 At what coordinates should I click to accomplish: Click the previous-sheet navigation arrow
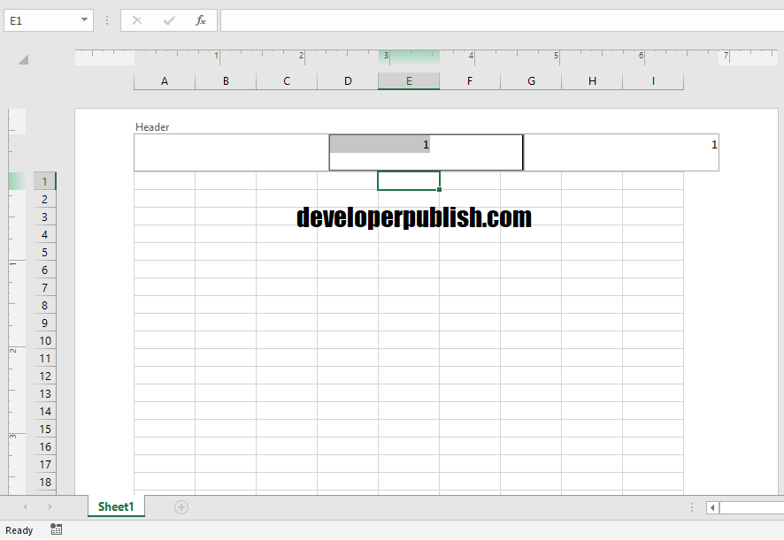(x=26, y=507)
